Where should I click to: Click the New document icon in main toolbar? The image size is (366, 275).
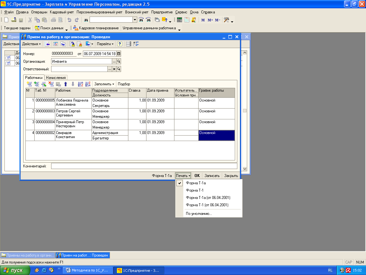(x=7, y=20)
